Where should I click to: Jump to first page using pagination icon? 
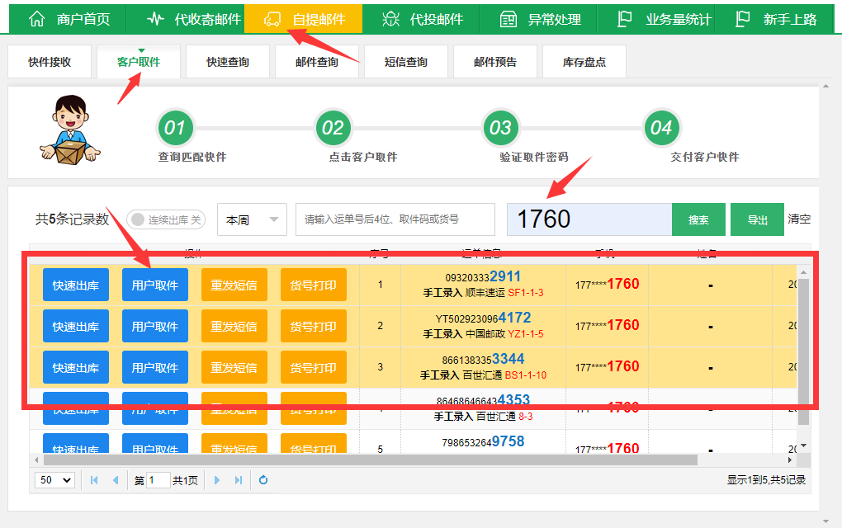[x=95, y=479]
